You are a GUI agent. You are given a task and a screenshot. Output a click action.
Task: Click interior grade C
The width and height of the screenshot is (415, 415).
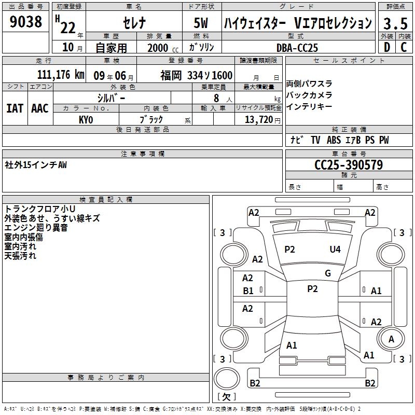[x=404, y=47]
